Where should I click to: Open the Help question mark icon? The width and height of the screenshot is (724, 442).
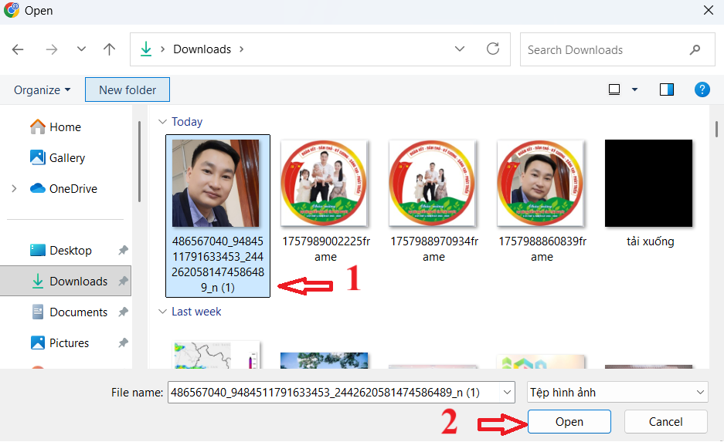click(702, 89)
